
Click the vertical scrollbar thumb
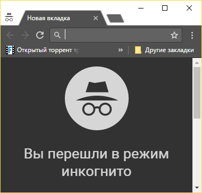[x=197, y=93]
